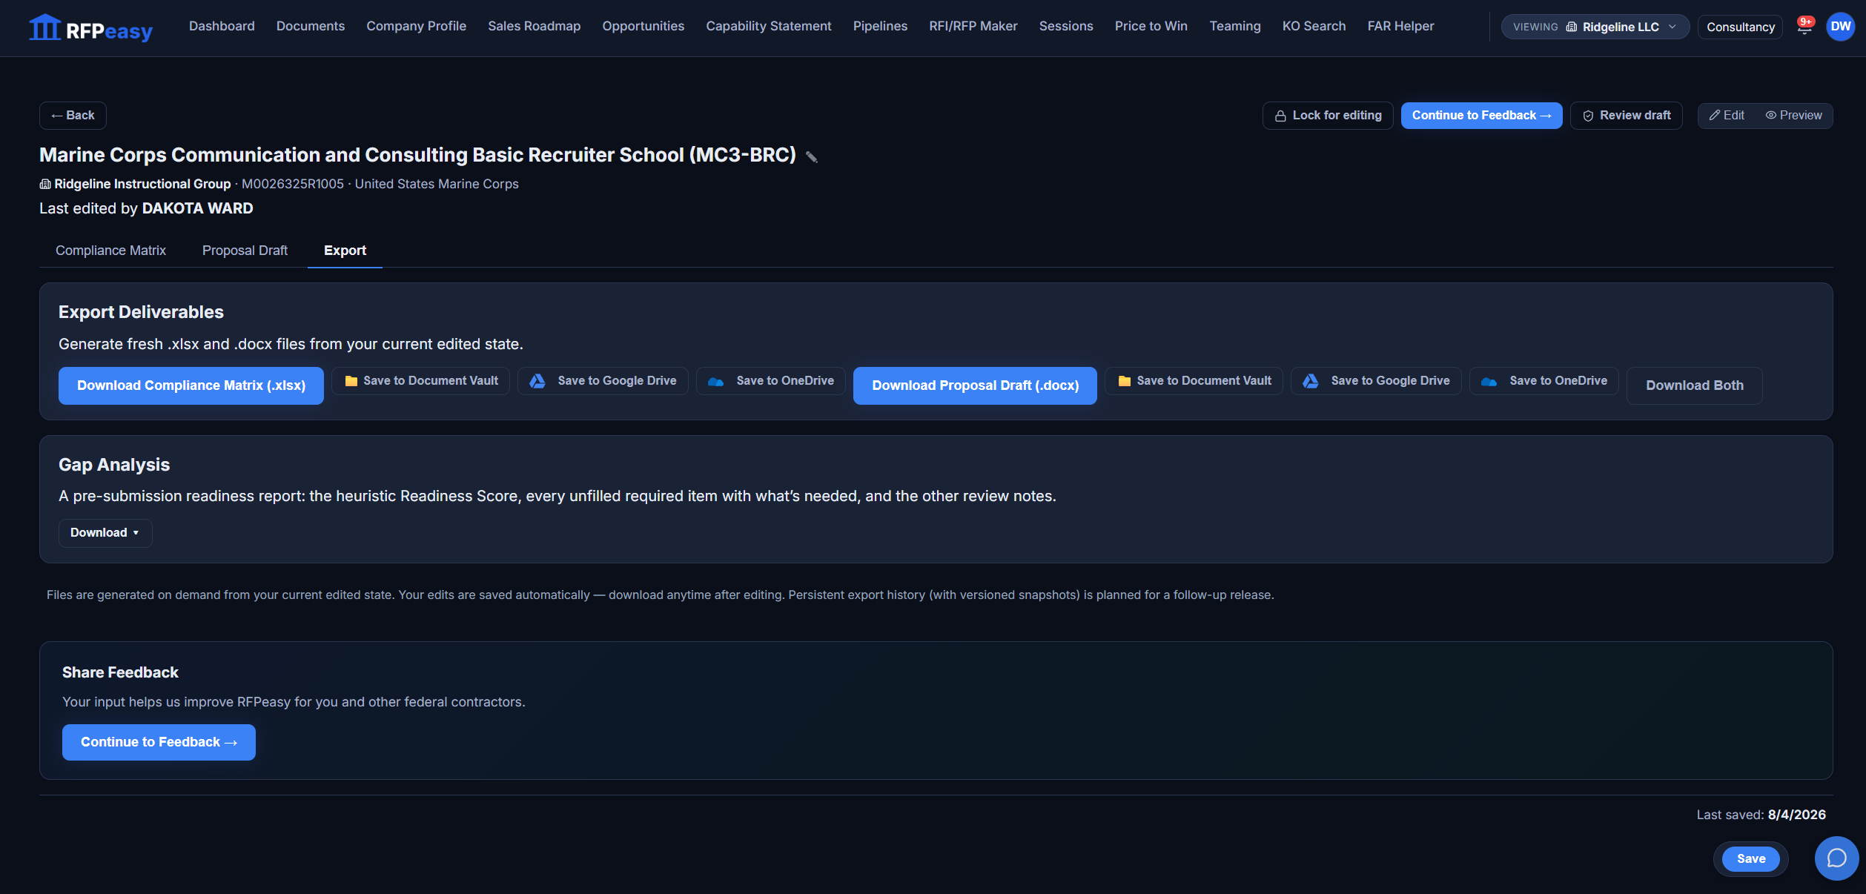
Task: Open Company Profile page
Action: [x=416, y=26]
